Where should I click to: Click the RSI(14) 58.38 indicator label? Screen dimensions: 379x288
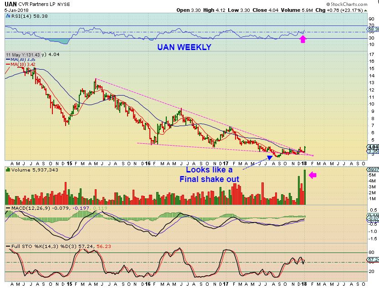[x=30, y=16]
